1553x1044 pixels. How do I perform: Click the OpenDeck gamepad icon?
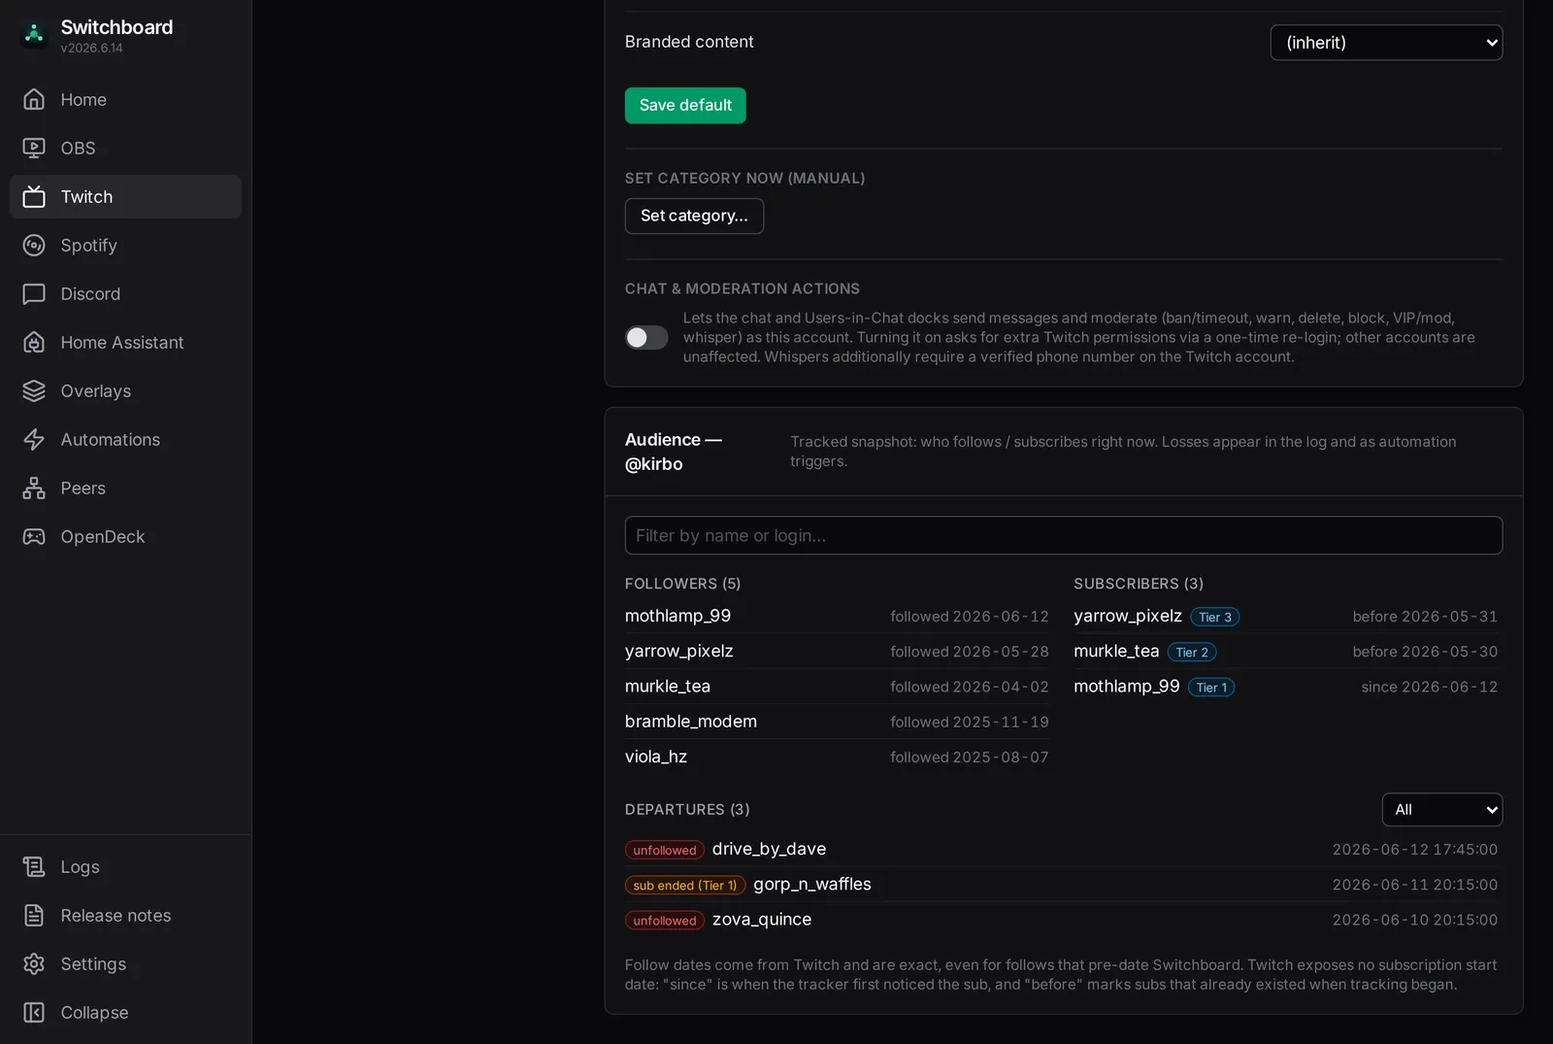[34, 536]
